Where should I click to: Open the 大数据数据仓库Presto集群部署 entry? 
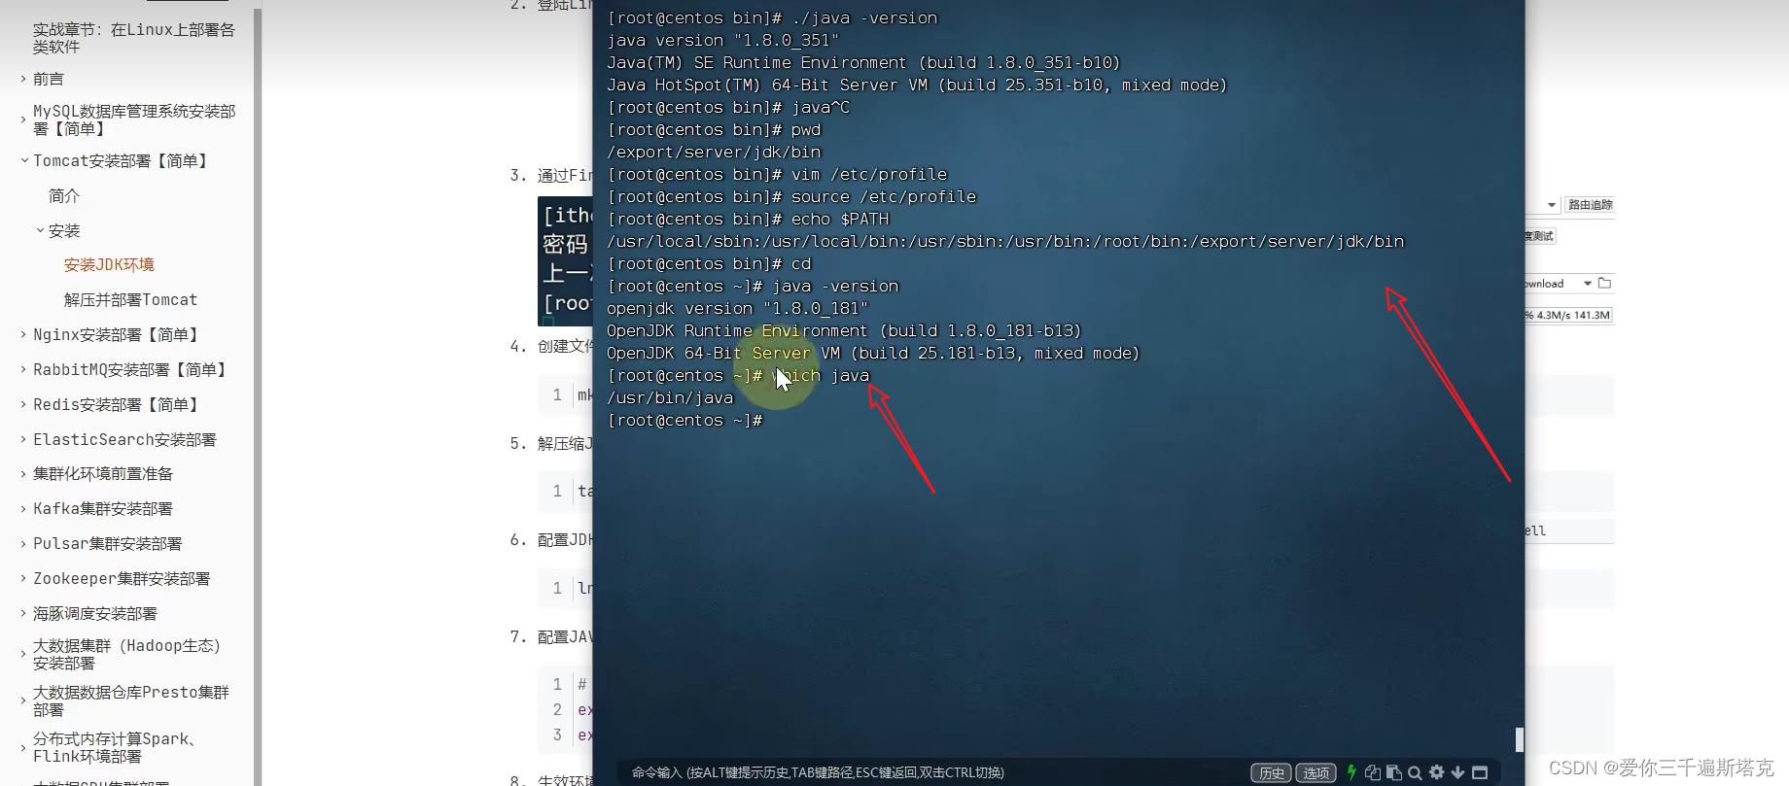click(131, 701)
